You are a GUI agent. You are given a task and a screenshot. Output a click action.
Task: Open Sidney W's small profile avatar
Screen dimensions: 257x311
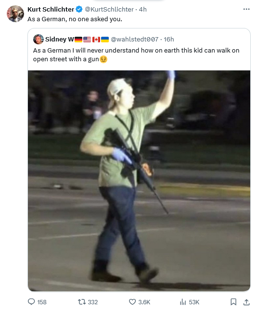(x=39, y=39)
